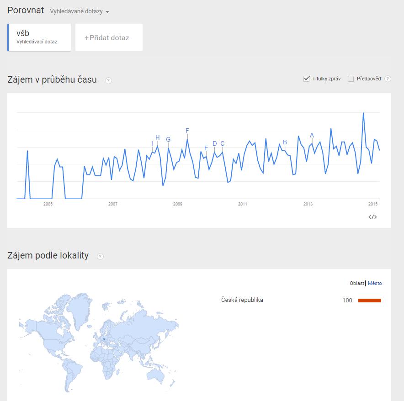Click Czech Republic on the world map

point(104,339)
